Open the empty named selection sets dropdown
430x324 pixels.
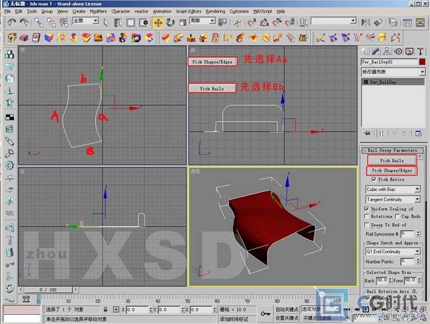pyautogui.click(x=333, y=21)
